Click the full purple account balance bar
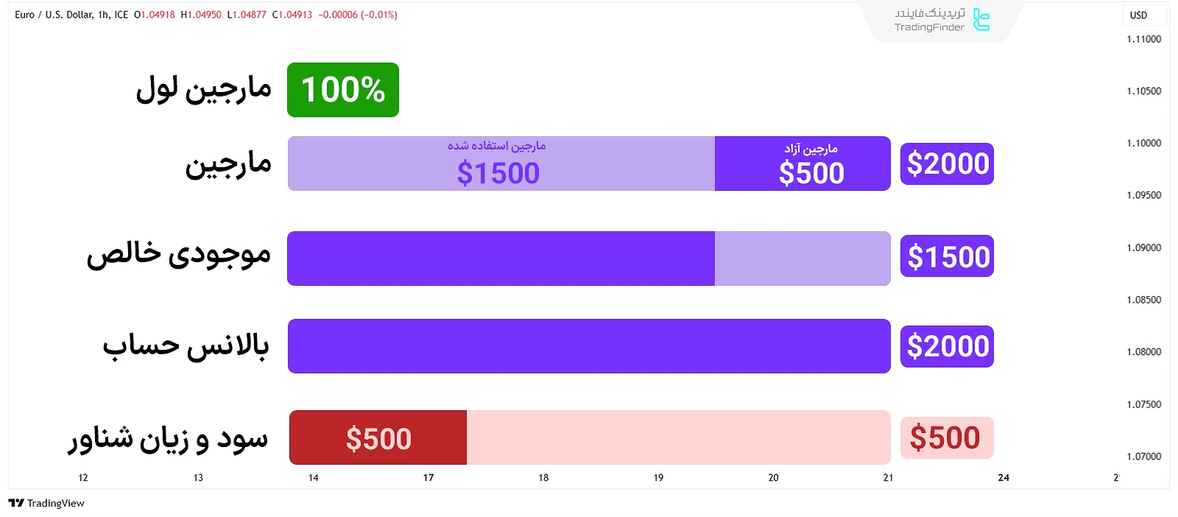Viewport: 1178px width, 517px height. 589,346
